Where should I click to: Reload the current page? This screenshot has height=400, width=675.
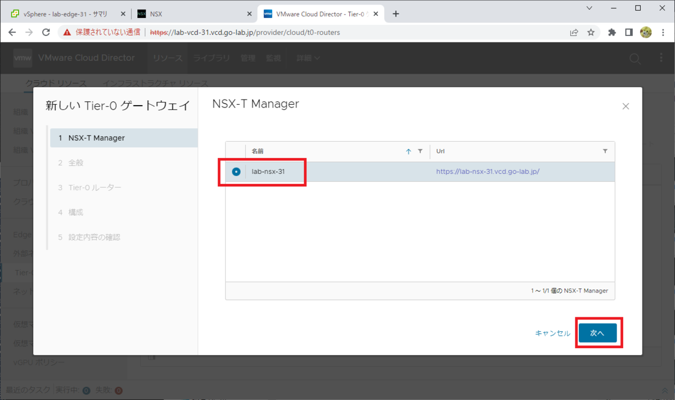pos(46,33)
